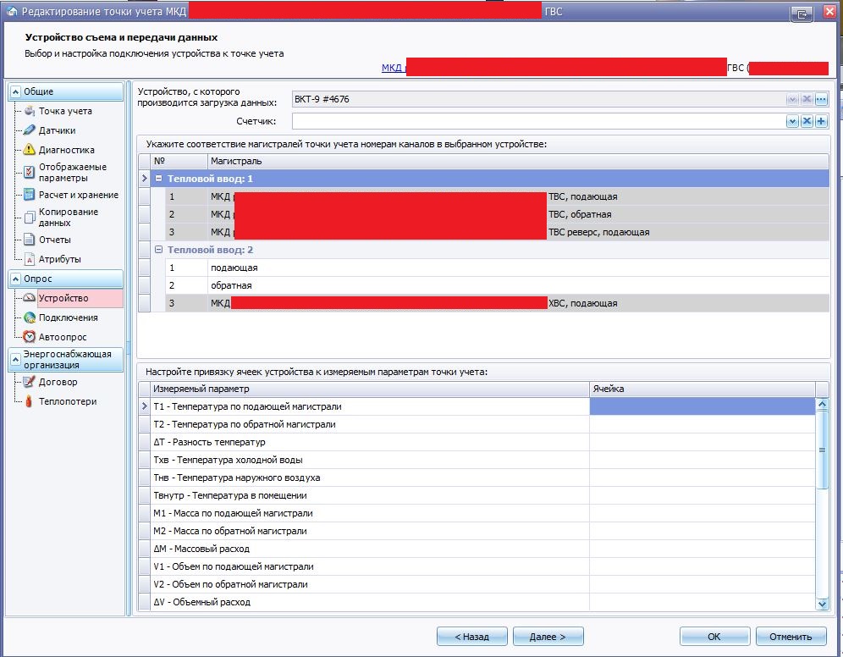The image size is (843, 657).
Task: Click the Измеряемый параметр column header
Action: tap(370, 389)
